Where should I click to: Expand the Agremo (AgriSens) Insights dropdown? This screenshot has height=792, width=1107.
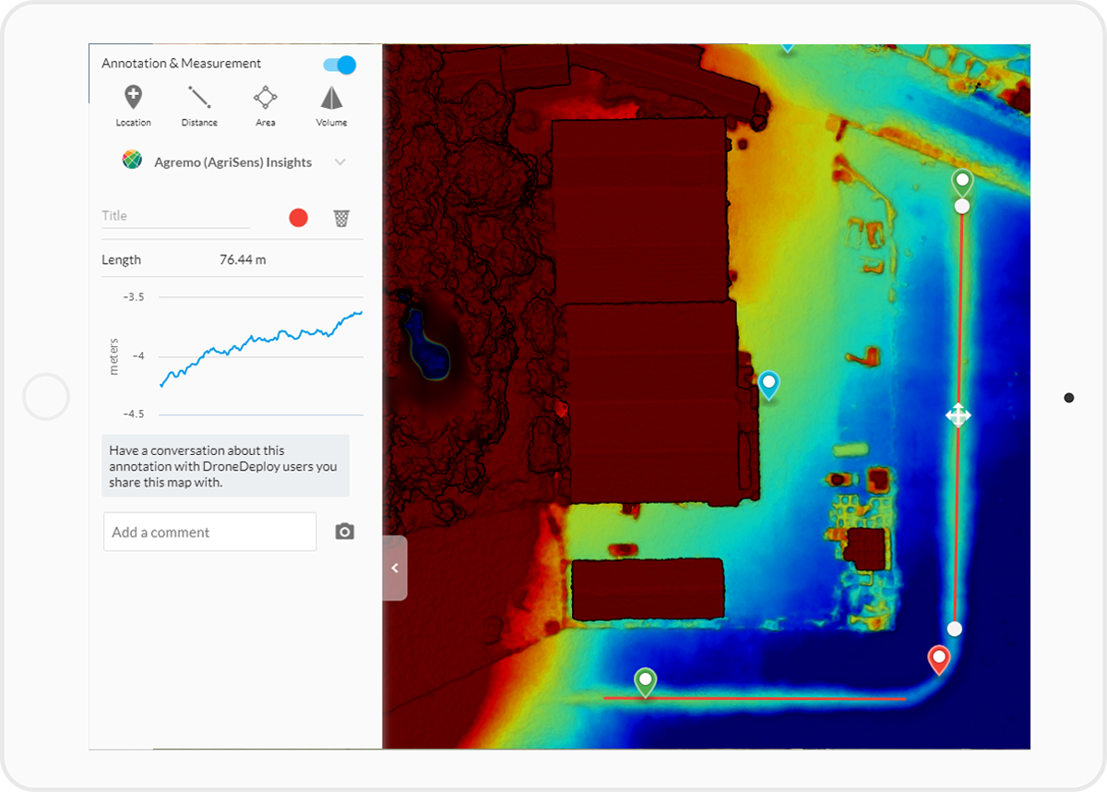click(340, 162)
